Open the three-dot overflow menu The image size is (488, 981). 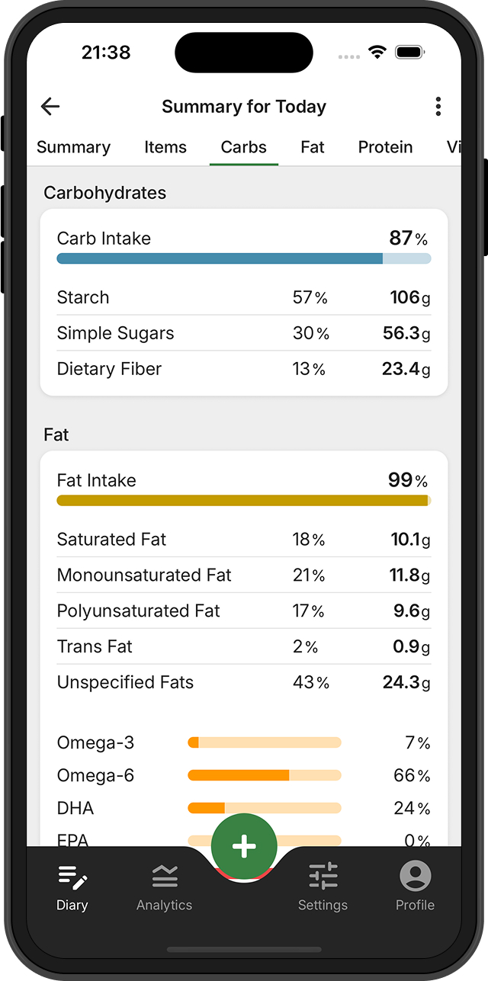pyautogui.click(x=438, y=107)
